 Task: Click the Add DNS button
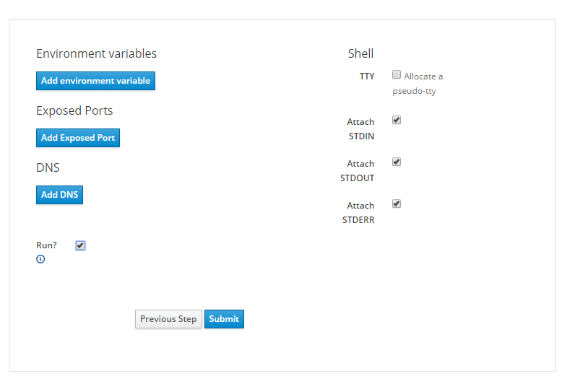[59, 195]
